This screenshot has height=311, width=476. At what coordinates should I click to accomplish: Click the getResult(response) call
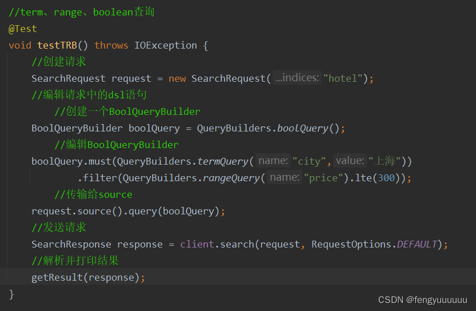(x=85, y=277)
